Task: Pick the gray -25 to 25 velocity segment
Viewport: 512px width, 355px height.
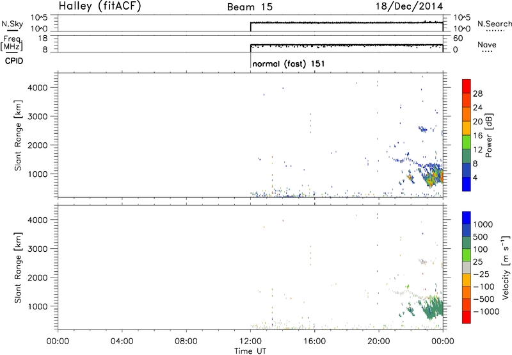Action: tap(467, 268)
